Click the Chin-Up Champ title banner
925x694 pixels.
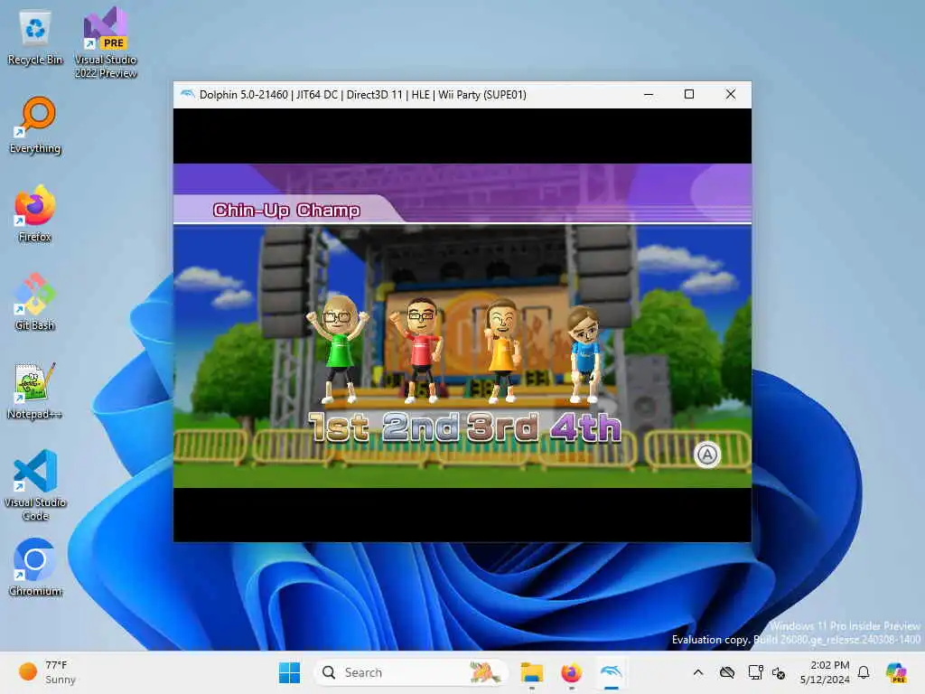click(x=286, y=210)
